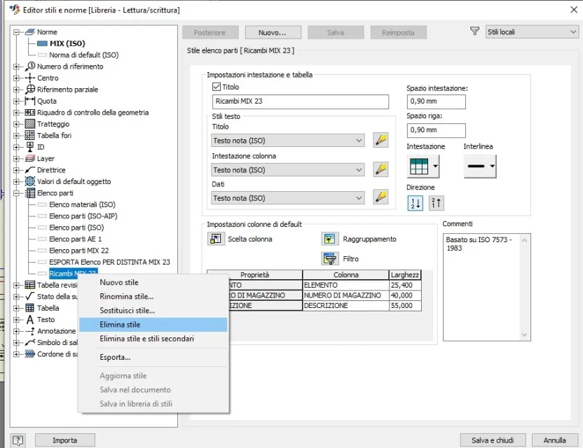This screenshot has width=583, height=448.
Task: Choose Sostituisci stile... from context menu
Action: point(153,311)
